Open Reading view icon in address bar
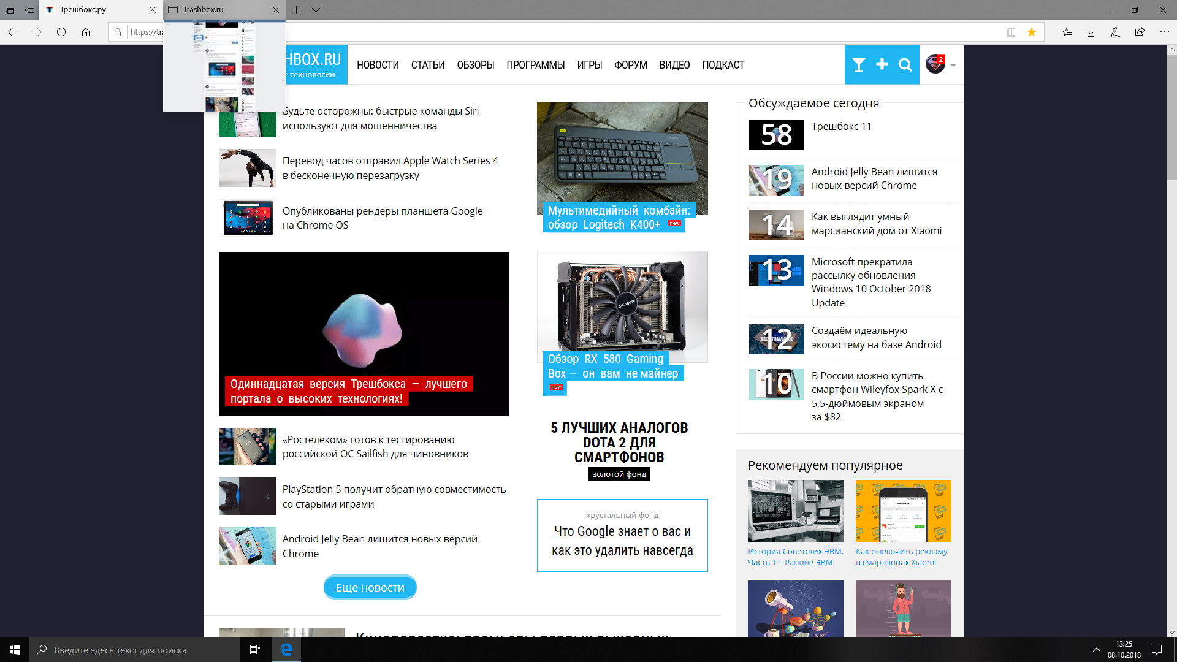 (x=1011, y=32)
